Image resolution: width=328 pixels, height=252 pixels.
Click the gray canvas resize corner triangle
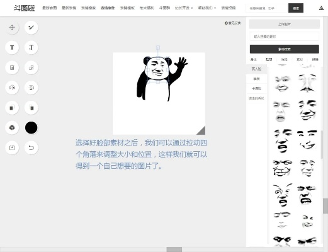pos(201,131)
